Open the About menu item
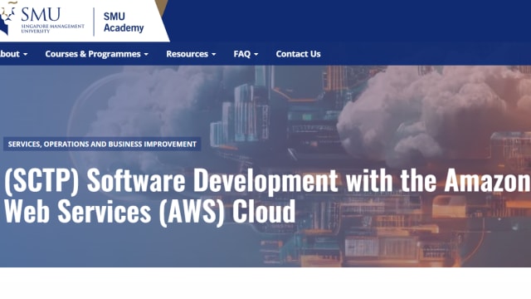 click(10, 54)
